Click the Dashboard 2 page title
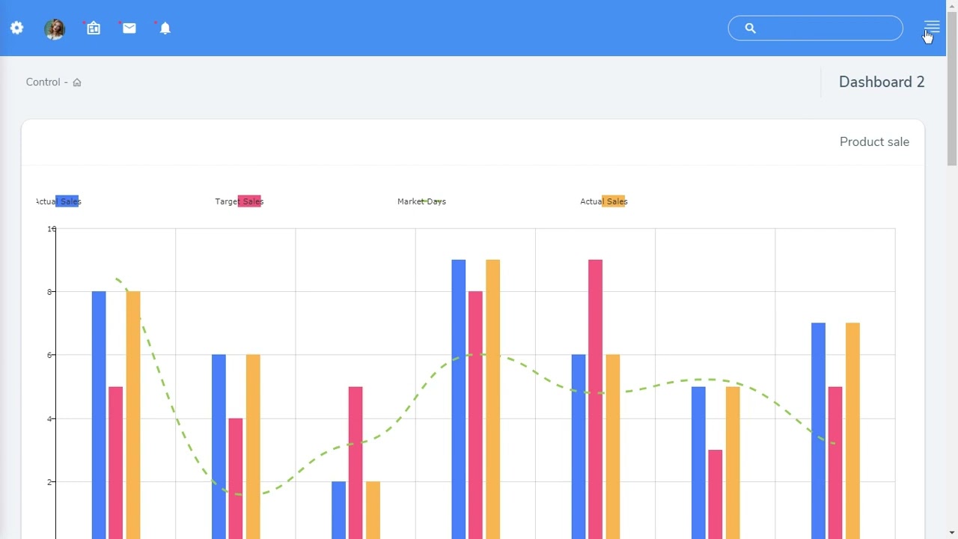 (882, 82)
